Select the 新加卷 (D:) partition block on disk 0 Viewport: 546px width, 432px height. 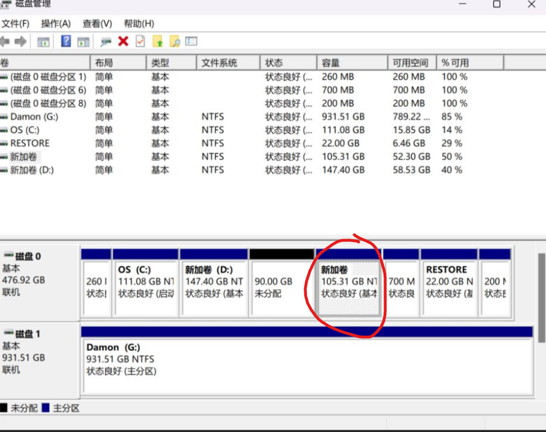tap(214, 283)
